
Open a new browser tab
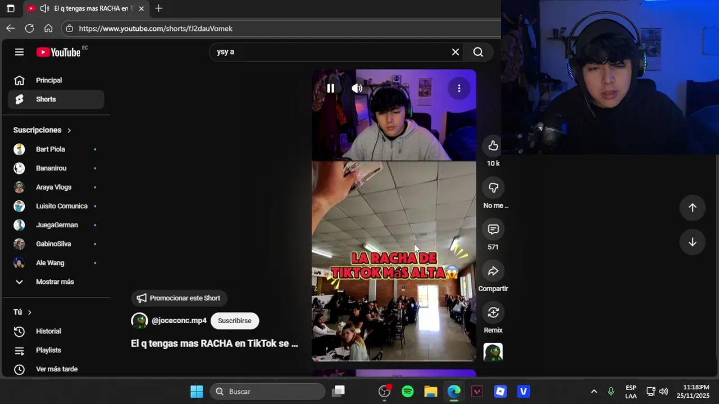click(x=158, y=8)
